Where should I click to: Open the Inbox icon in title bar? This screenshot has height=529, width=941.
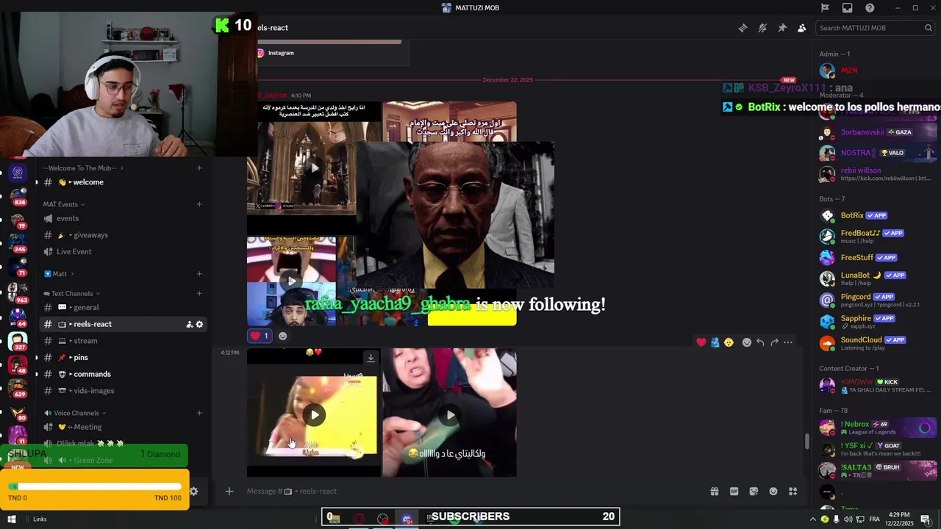[848, 7]
